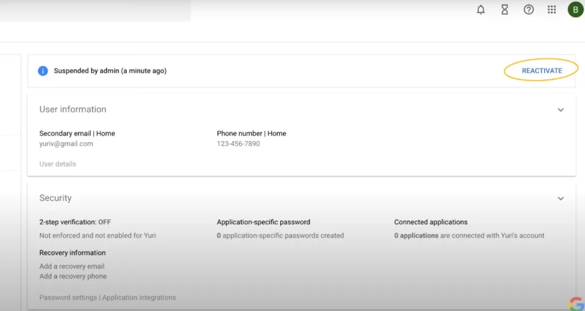Click Add a recovery phone
Image resolution: width=585 pixels, height=311 pixels.
(x=73, y=276)
